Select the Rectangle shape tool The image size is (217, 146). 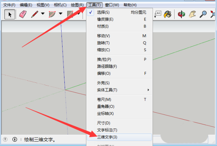(x=70, y=14)
